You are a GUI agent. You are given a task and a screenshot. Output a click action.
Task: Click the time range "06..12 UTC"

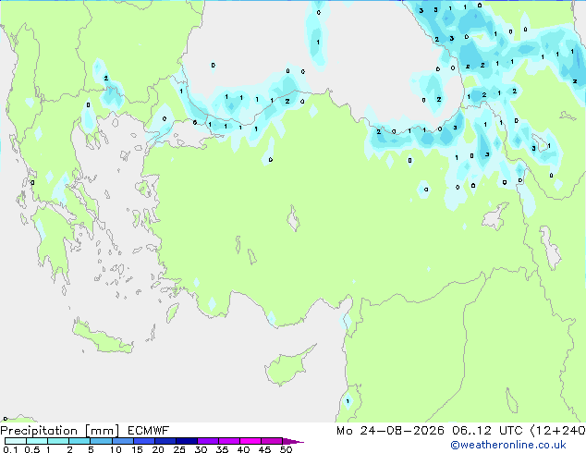(x=487, y=431)
